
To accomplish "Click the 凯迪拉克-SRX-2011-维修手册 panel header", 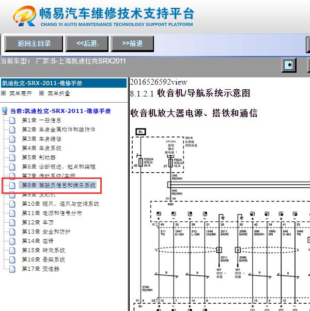I will (x=64, y=83).
